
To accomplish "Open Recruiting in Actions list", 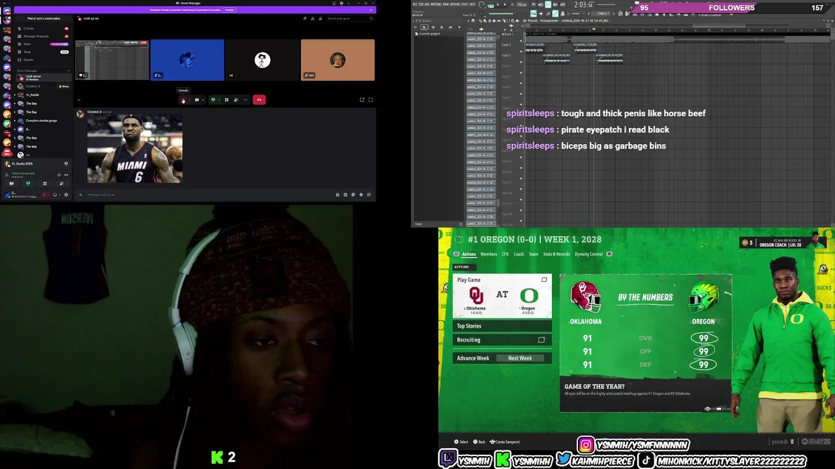I will tap(502, 340).
